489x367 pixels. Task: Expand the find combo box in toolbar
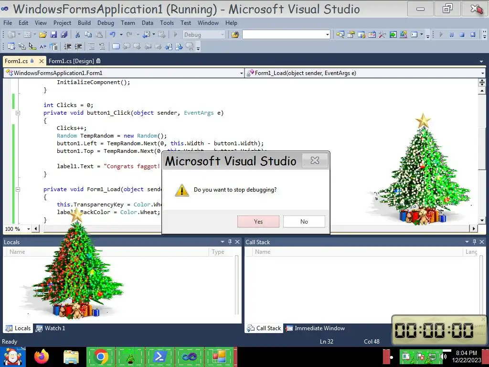pyautogui.click(x=328, y=34)
